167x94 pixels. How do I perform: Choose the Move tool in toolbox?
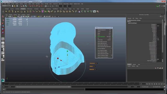tap(3, 26)
